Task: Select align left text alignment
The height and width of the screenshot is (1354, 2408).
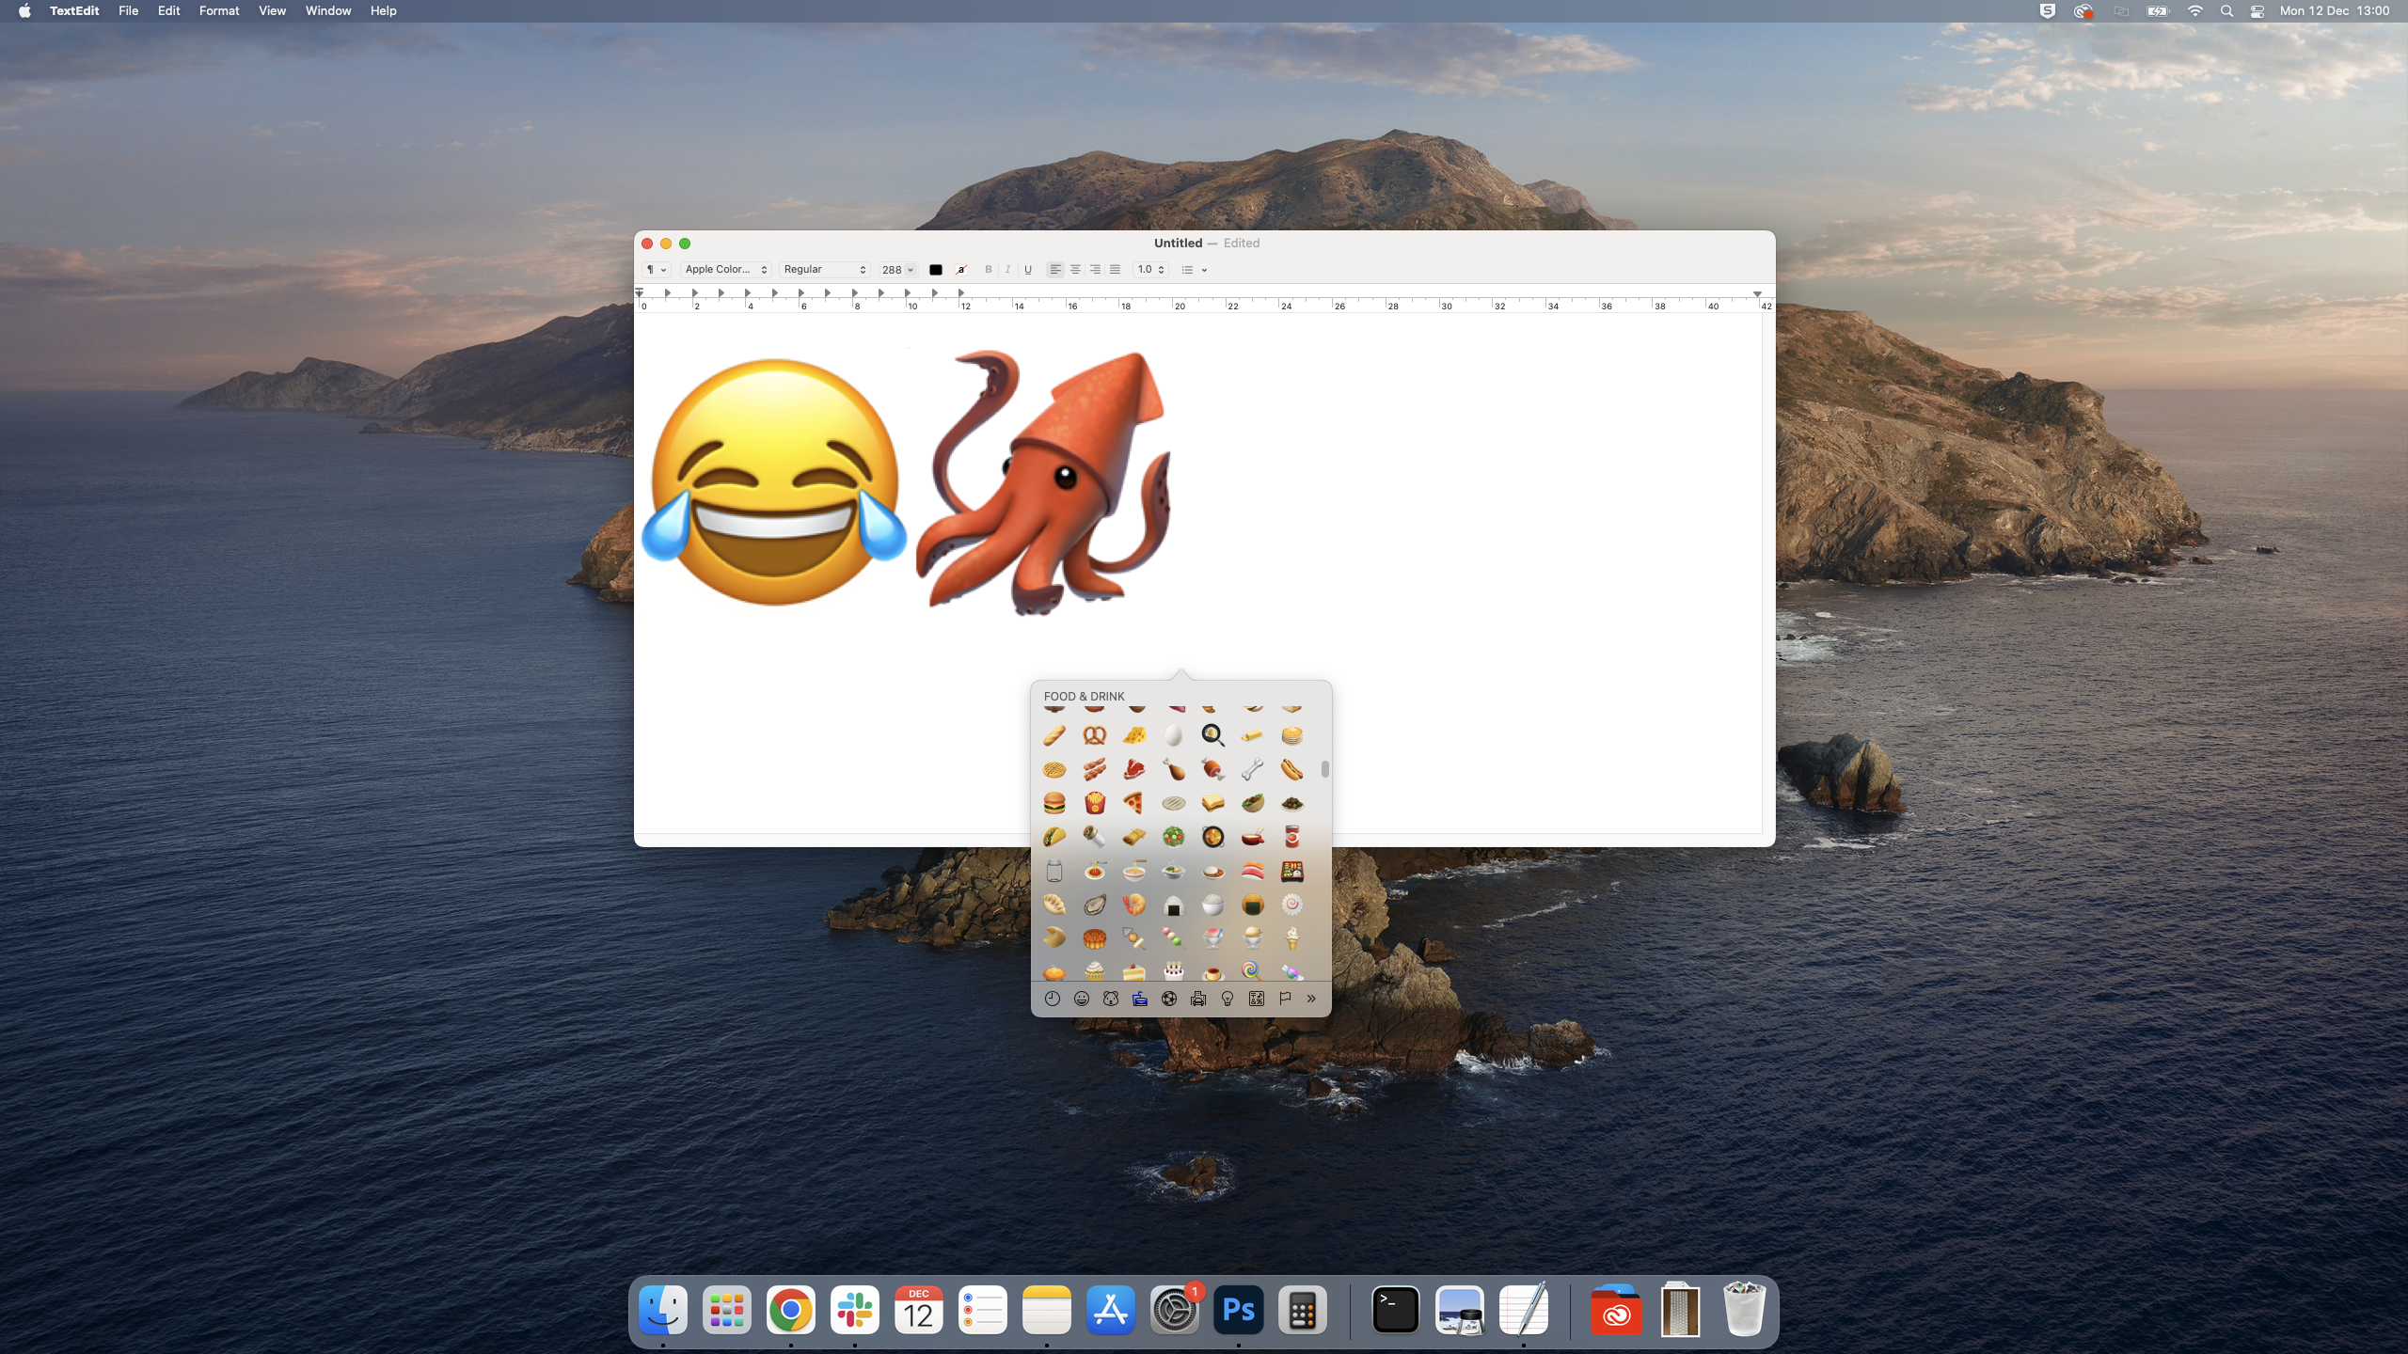Action: [1055, 270]
